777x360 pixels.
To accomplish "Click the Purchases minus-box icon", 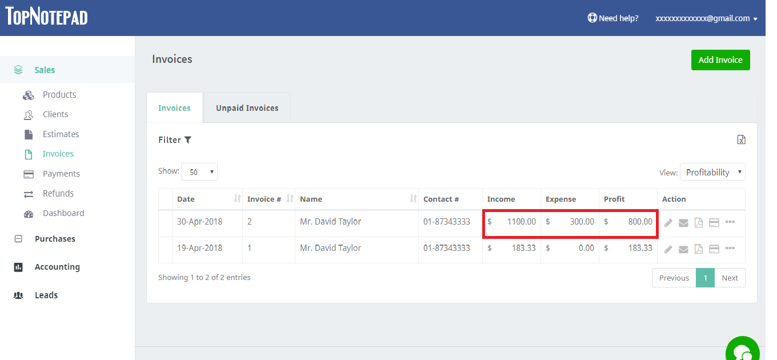I will [x=18, y=239].
